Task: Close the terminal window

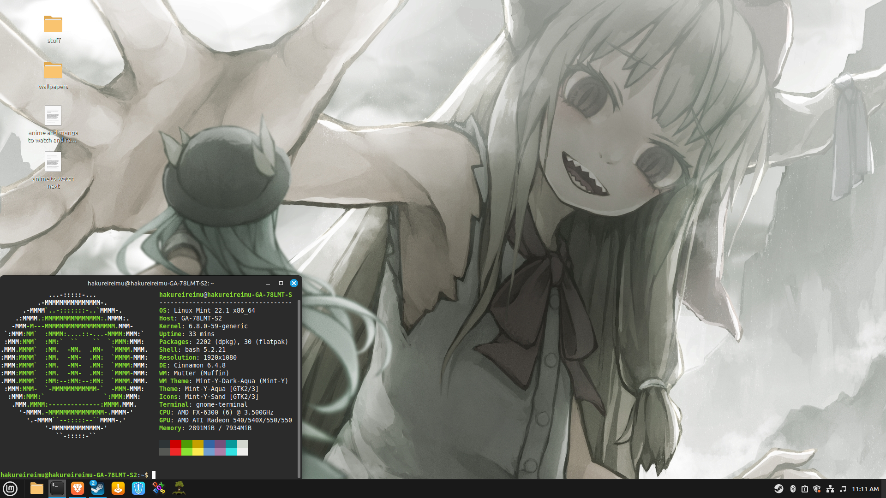Action: pos(294,283)
